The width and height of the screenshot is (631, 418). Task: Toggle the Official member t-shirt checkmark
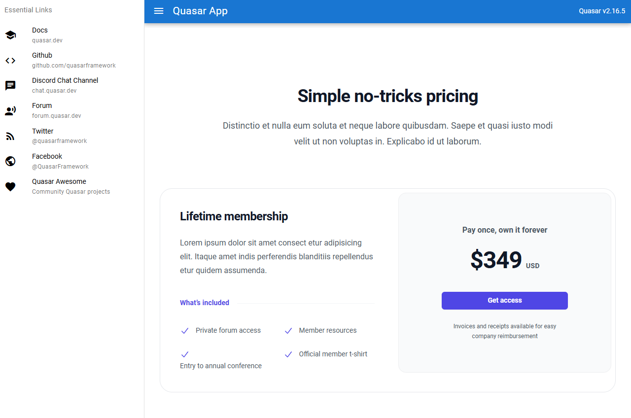[288, 354]
